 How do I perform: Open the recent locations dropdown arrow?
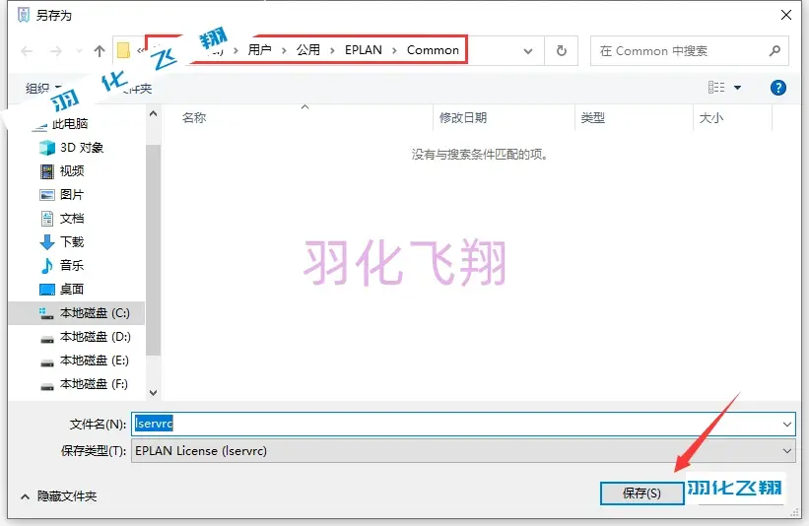tap(79, 50)
